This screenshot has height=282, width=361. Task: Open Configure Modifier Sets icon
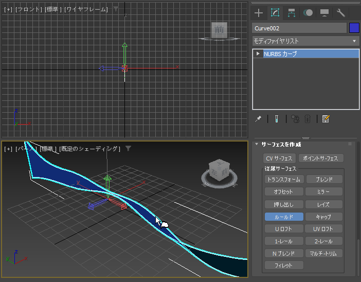coord(326,119)
